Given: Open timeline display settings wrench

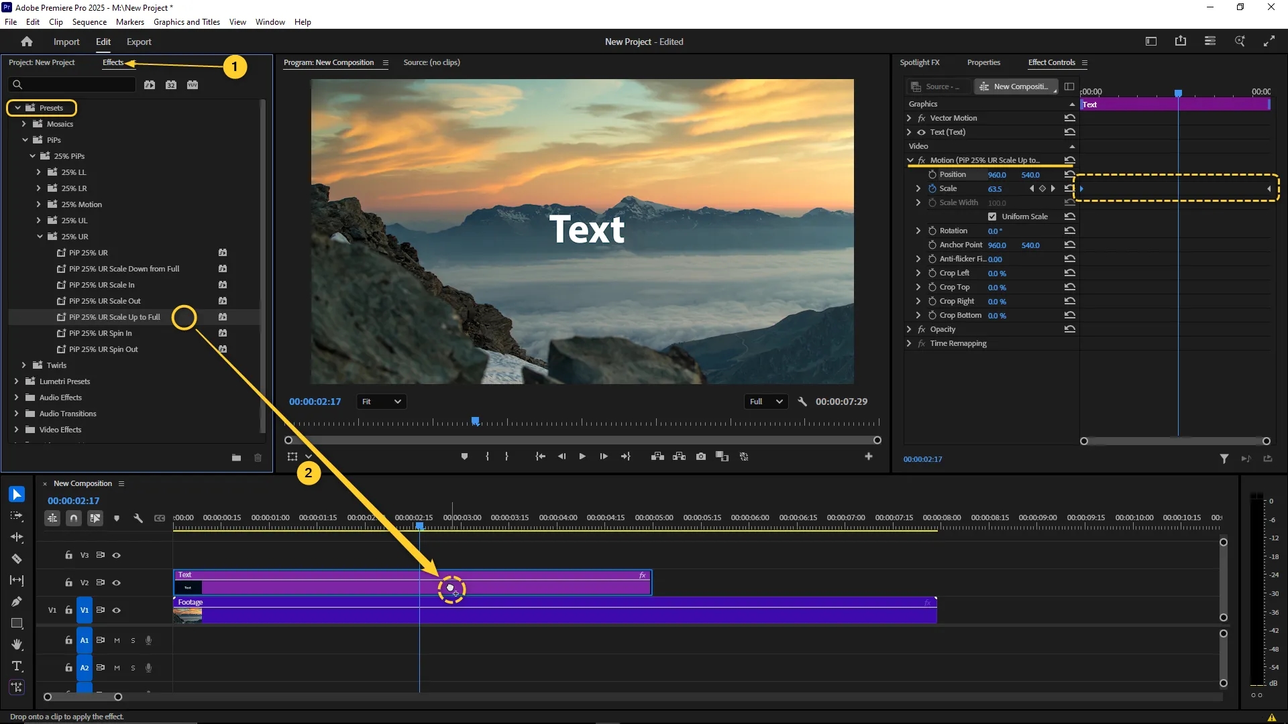Looking at the screenshot, I should (x=138, y=518).
